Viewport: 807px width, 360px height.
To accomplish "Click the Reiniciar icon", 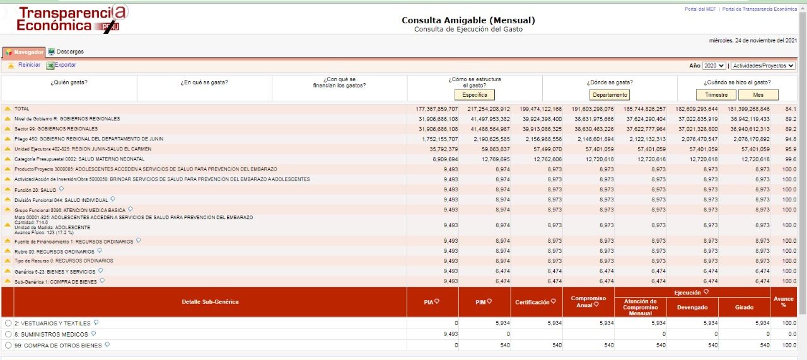I will tap(11, 65).
